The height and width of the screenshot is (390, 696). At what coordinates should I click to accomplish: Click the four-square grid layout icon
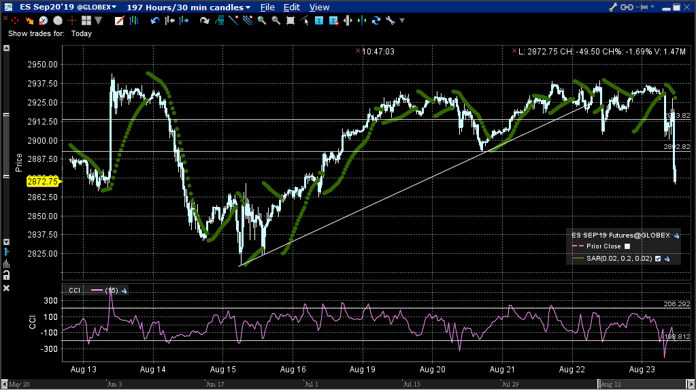[x=86, y=20]
